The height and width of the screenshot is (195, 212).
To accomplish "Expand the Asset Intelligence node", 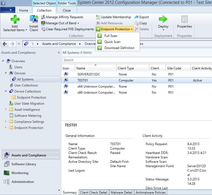I will [6, 109].
